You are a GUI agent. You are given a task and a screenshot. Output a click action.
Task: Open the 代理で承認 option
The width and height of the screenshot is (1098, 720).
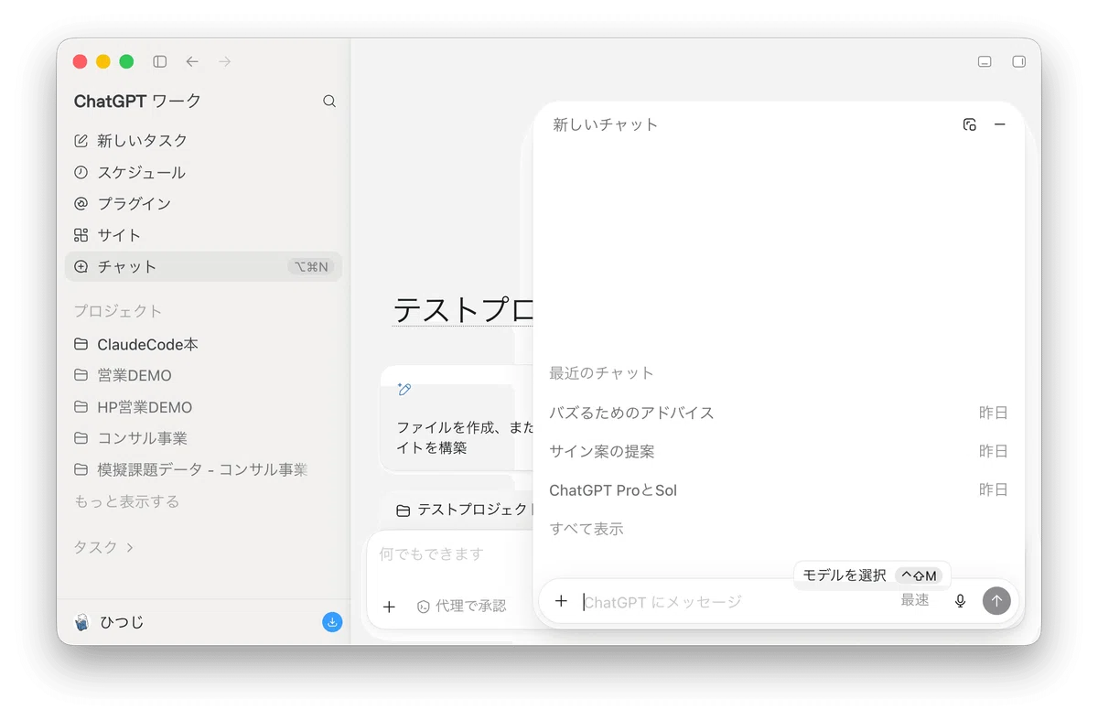pos(461,606)
